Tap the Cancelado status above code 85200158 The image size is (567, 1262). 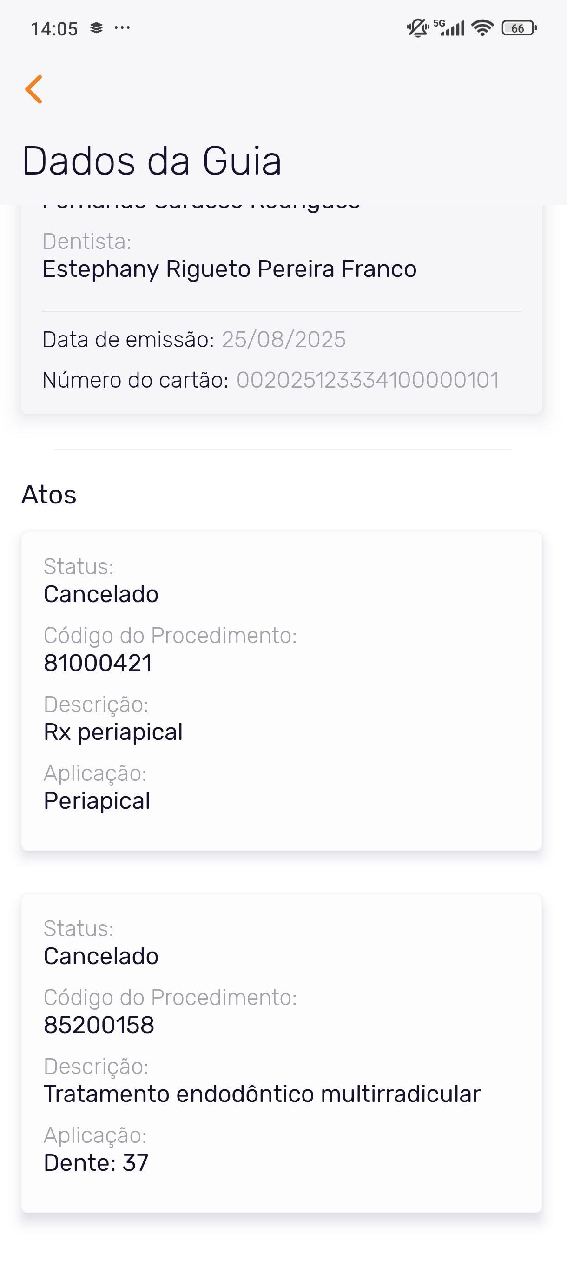(101, 956)
